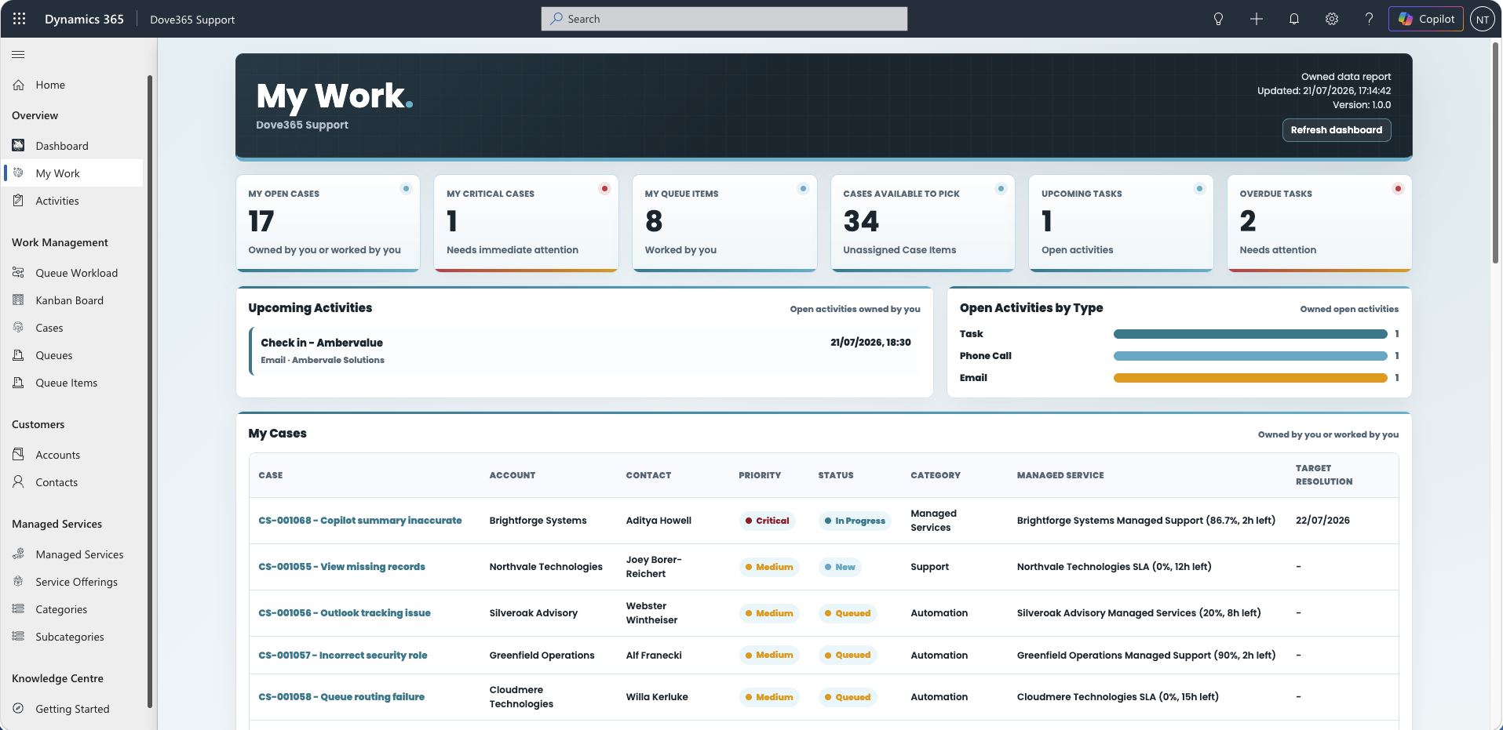Image resolution: width=1503 pixels, height=730 pixels.
Task: Open the app launcher waffle icon
Action: click(19, 19)
